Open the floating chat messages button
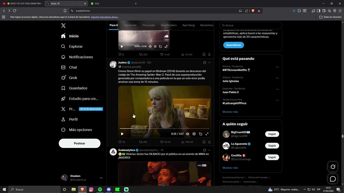 pos(333,179)
